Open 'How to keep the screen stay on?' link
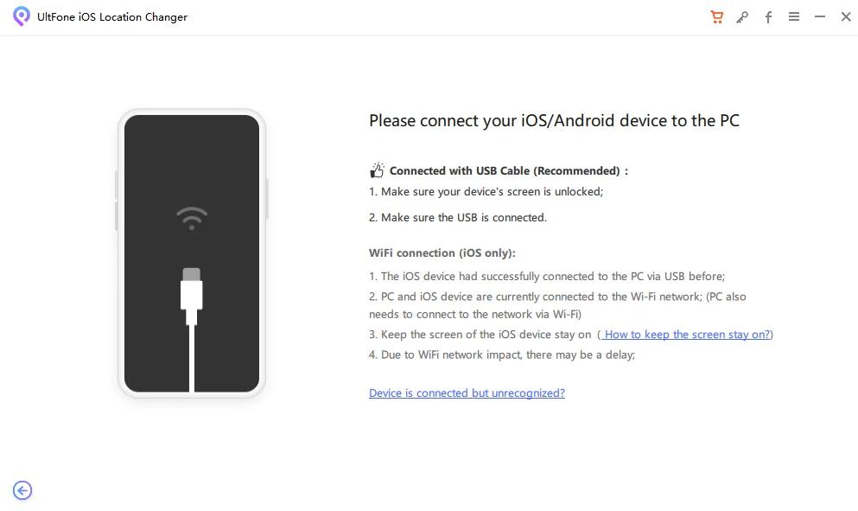Image resolution: width=858 pixels, height=511 pixels. tap(685, 335)
